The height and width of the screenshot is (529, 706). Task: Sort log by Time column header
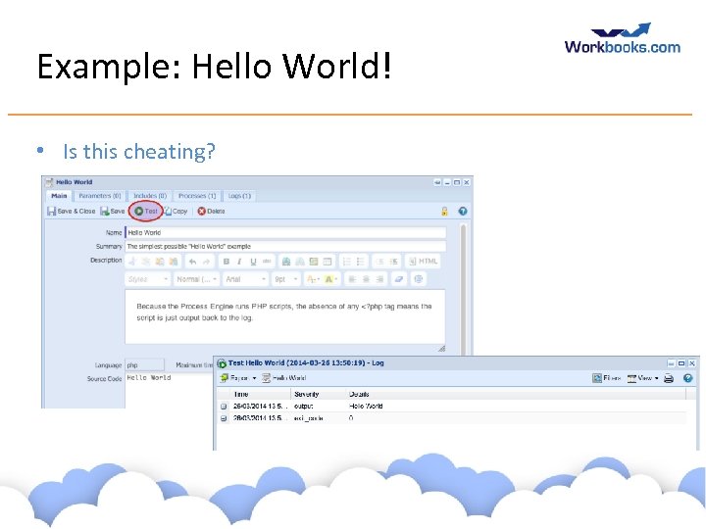point(259,394)
